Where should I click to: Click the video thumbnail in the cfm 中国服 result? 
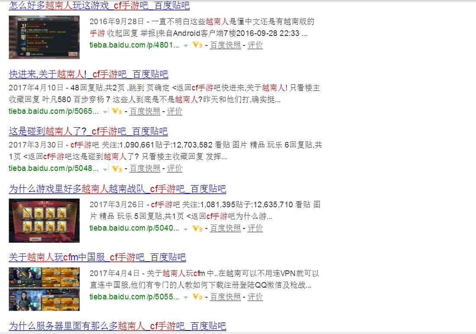tap(44, 290)
